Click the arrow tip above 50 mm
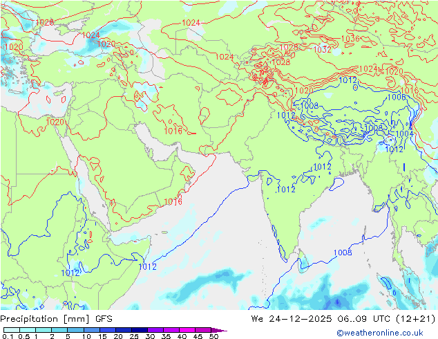Screen dimensions: 438x339 [219, 330]
